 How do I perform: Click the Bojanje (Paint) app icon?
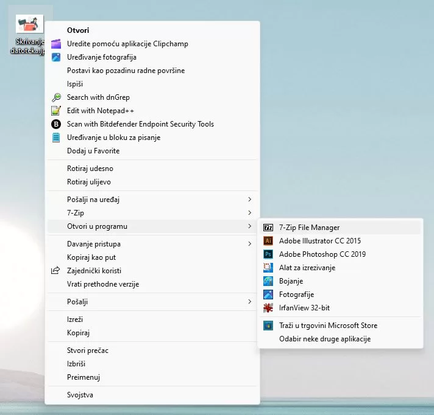tap(268, 281)
